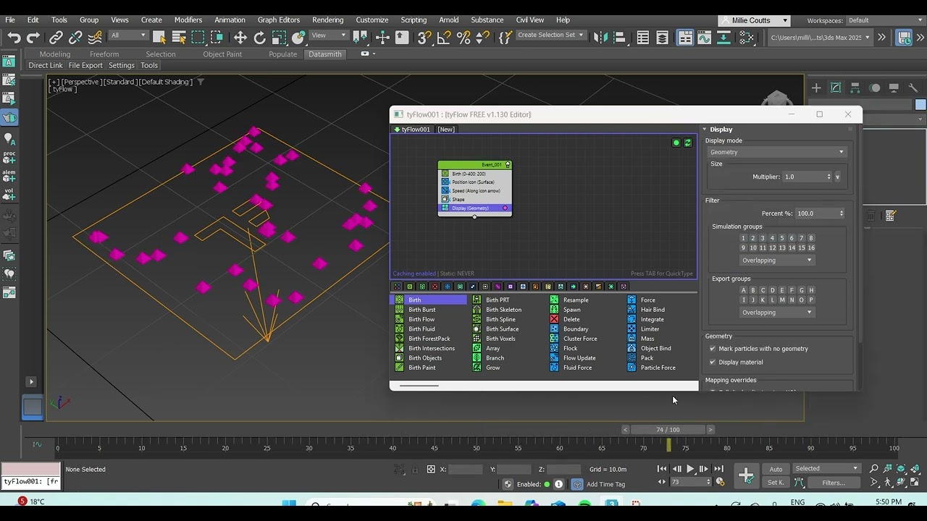Toggle Angle Snap
The height and width of the screenshot is (521, 927).
pos(444,38)
